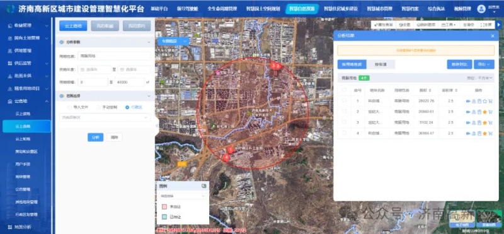This screenshot has width=504, height=234.
Task: Click the locate icon in row 3
Action: [x=468, y=122]
